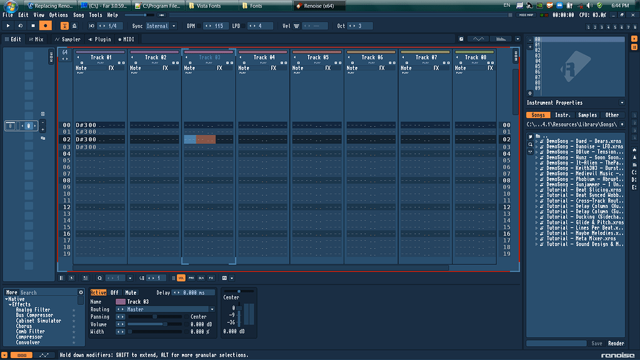Viewport: 640px width, 360px height.
Task: Expand the DemoSong - Daed - Bears.xrns entry
Action: point(536,141)
